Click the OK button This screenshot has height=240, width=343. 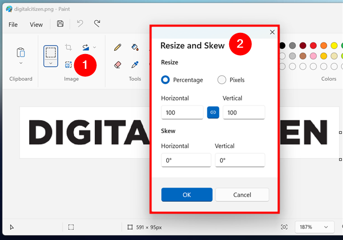tap(187, 194)
